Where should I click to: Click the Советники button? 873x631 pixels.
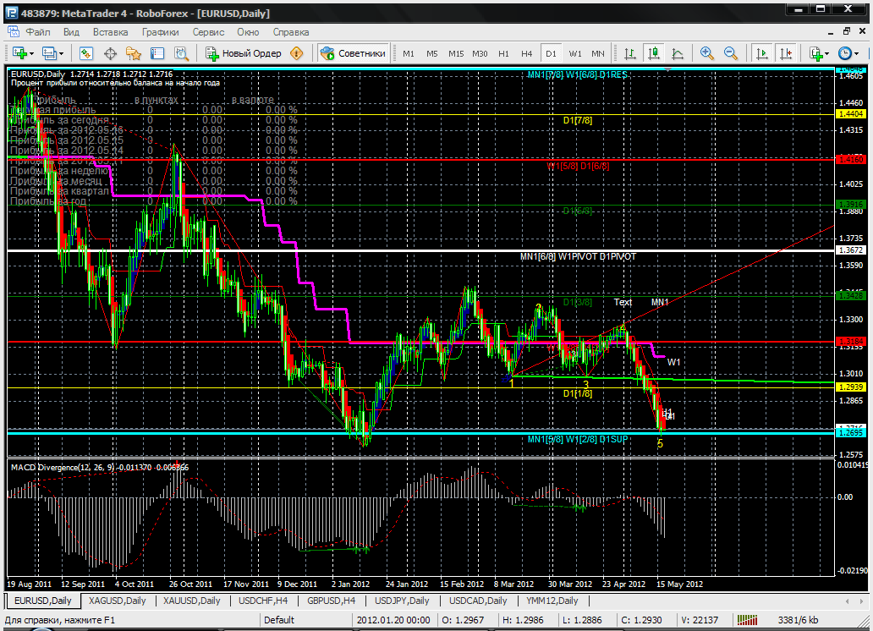click(354, 53)
